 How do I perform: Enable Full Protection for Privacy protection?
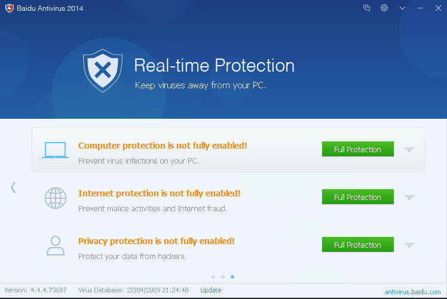[x=357, y=245]
